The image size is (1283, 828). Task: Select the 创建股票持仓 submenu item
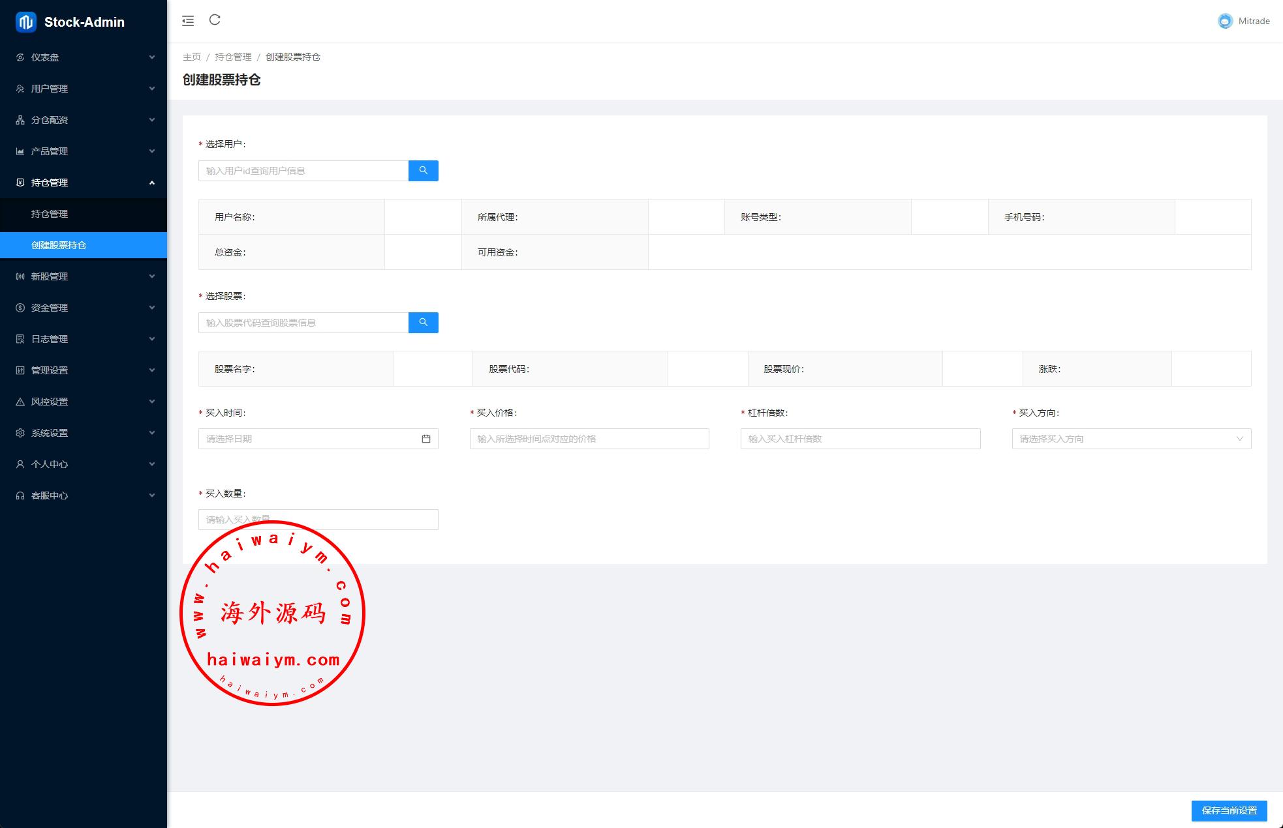[59, 245]
